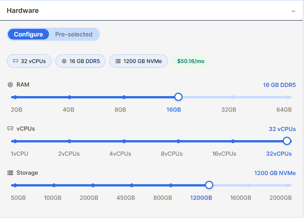Click the 4GB label under RAM

pyautogui.click(x=68, y=110)
